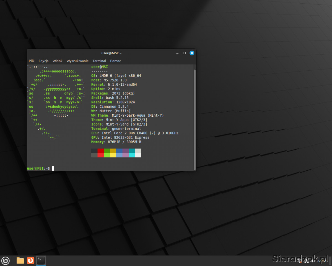Open the Widok menu
The image size is (332, 266).
click(58, 61)
